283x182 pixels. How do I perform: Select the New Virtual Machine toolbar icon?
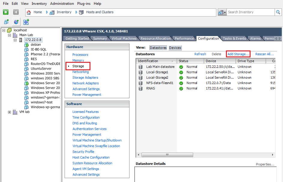click(6, 22)
